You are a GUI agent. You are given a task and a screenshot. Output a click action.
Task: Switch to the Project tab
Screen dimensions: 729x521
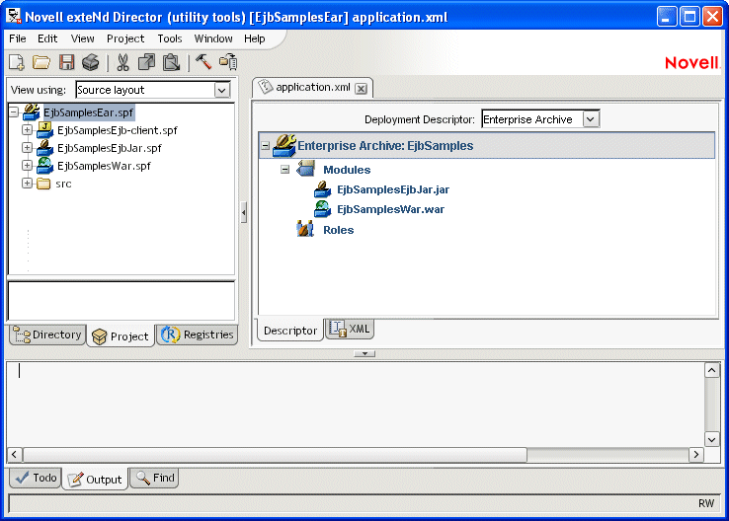pos(121,336)
